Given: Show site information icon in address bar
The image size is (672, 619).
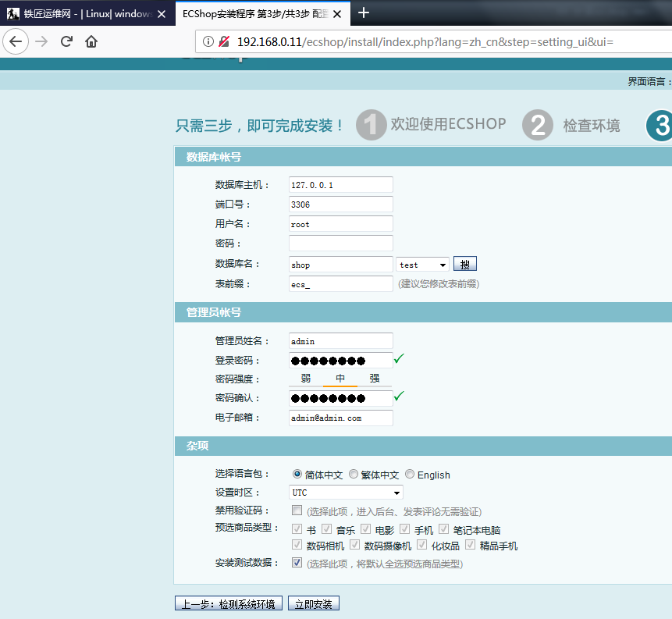Looking at the screenshot, I should (208, 41).
